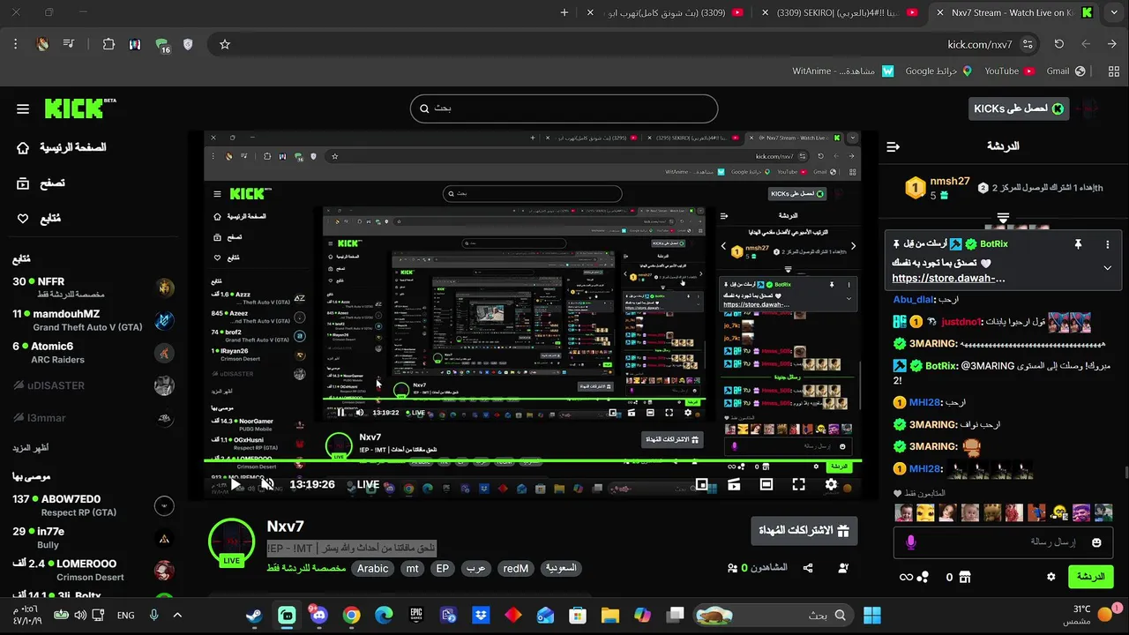Open the browse (تصفح) sidebar item
Viewport: 1129px width, 635px height.
point(41,183)
